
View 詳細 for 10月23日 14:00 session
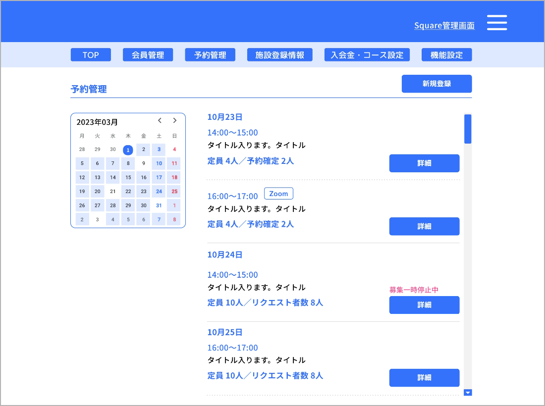click(424, 163)
